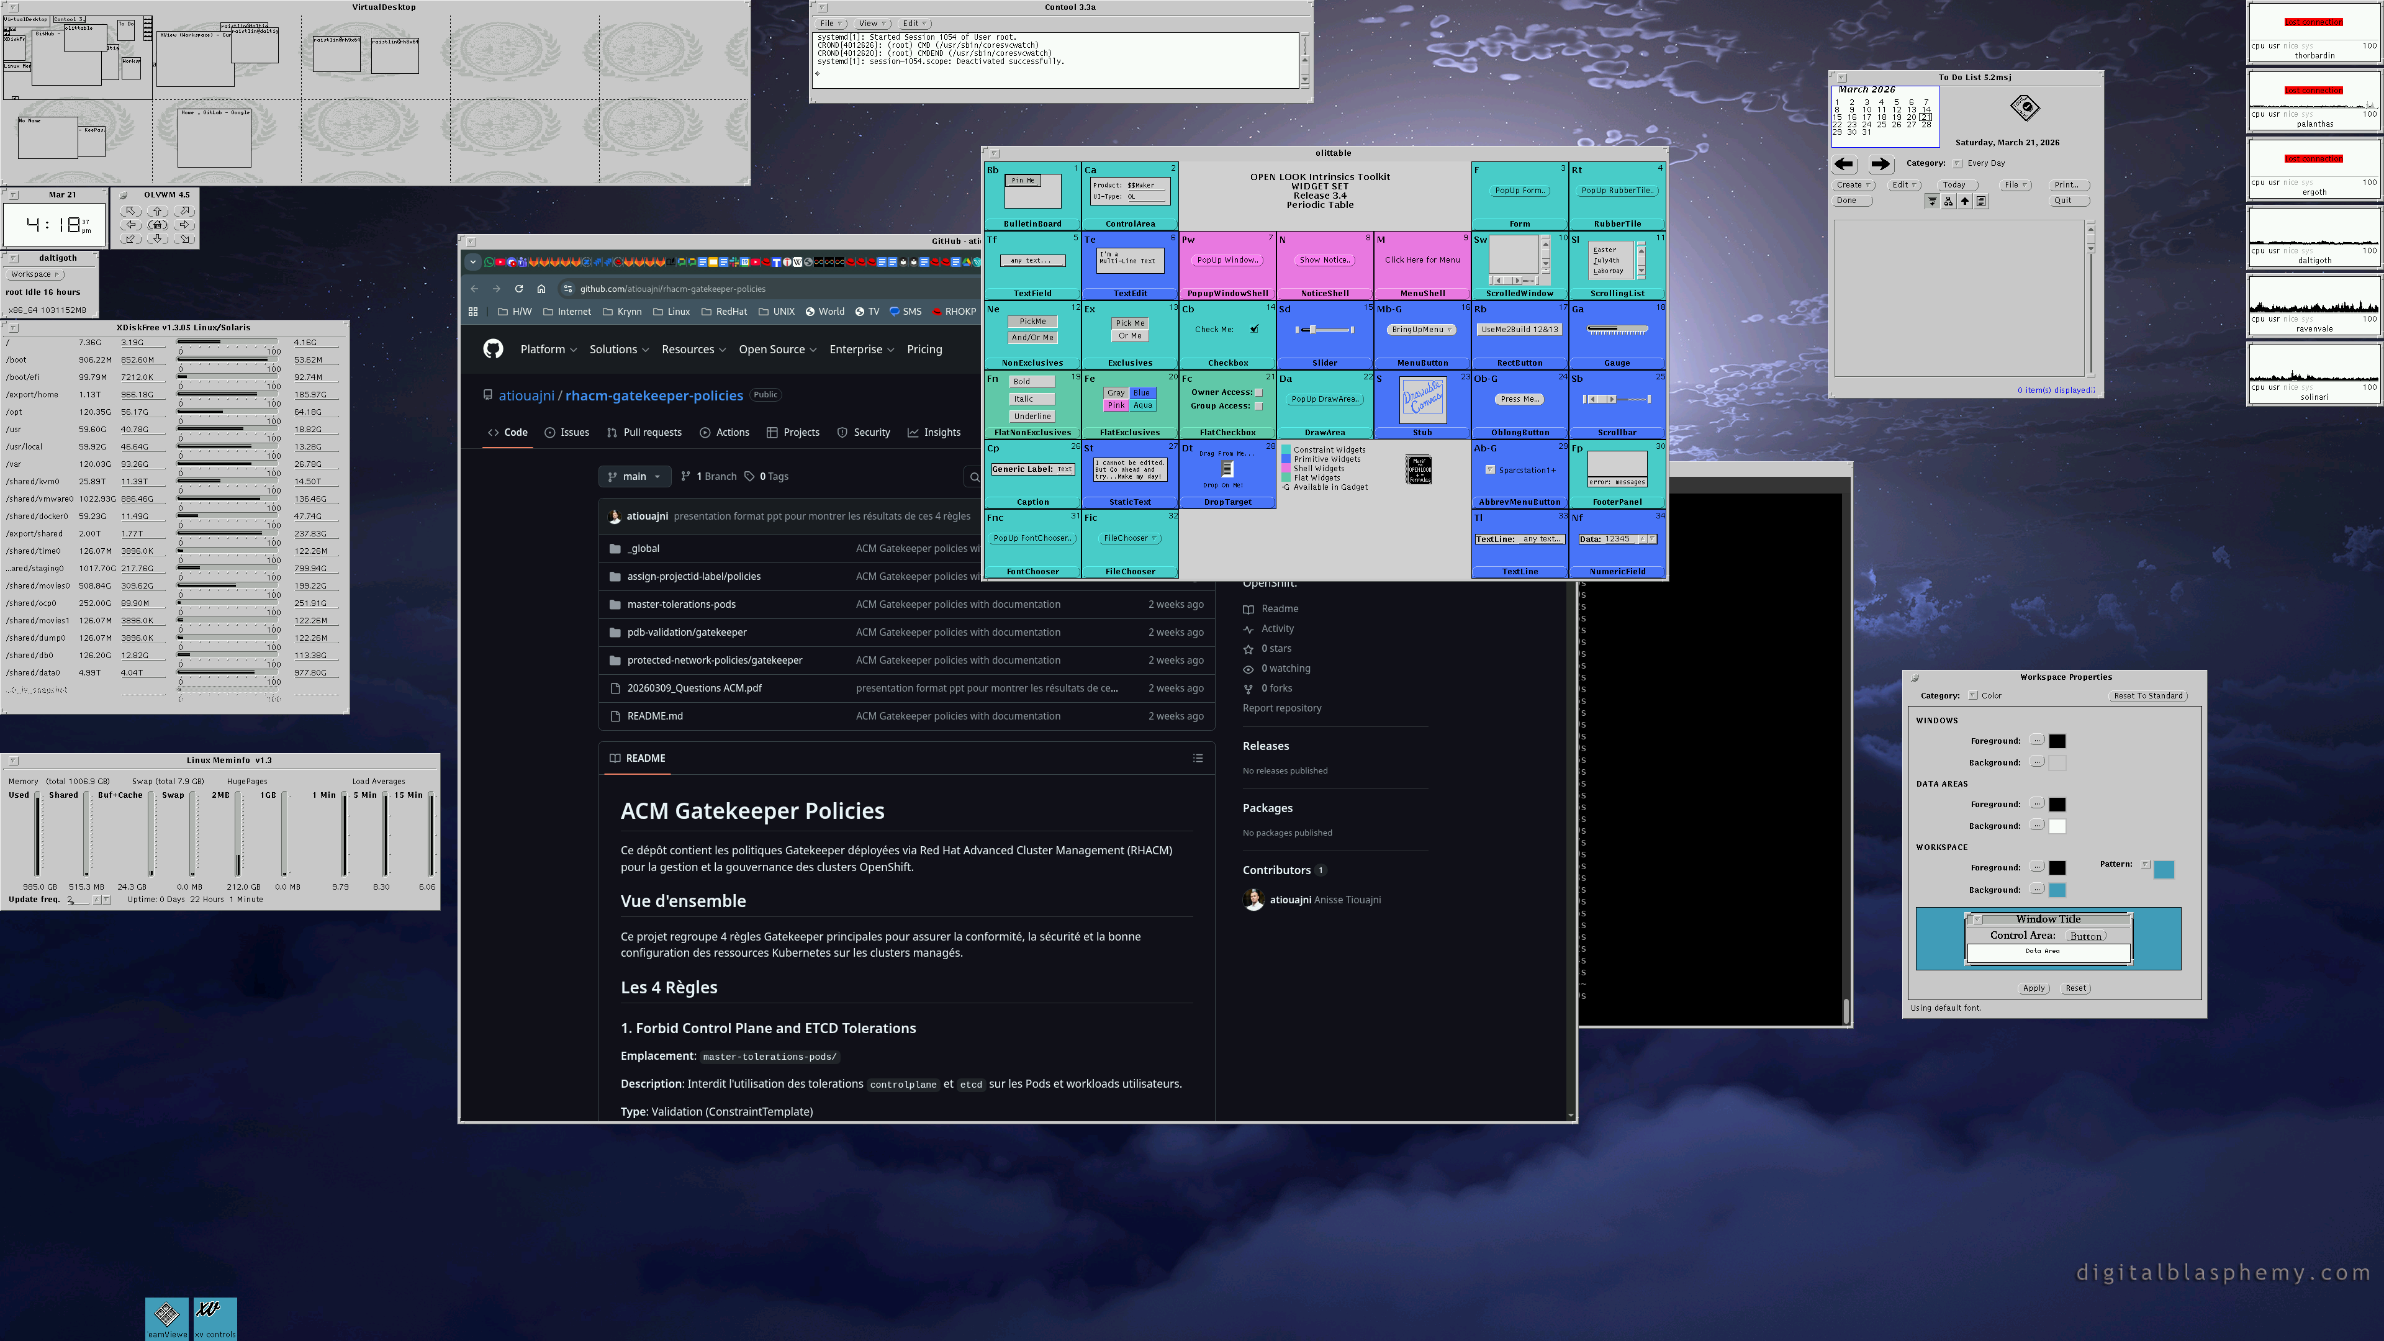Viewport: 2384px width, 1341px height.
Task: Open the Every Day Category dropdown
Action: click(1957, 164)
